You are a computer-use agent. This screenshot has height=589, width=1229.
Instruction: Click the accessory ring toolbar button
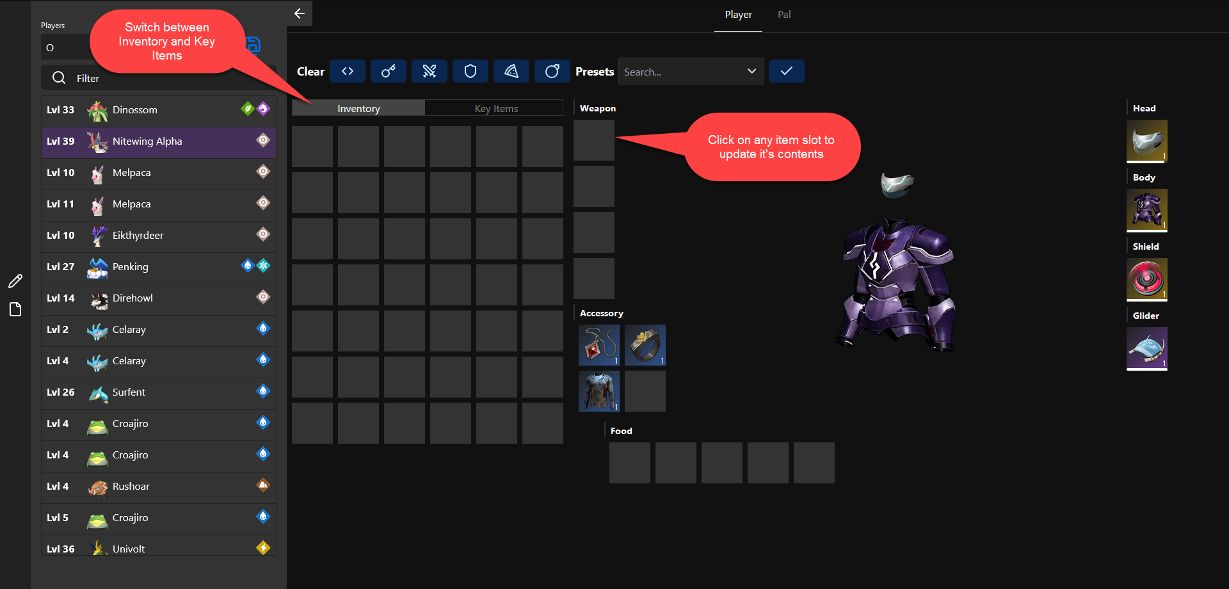(552, 71)
